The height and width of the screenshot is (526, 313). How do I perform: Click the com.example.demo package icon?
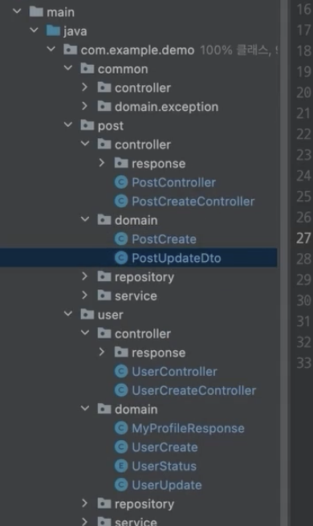point(70,50)
